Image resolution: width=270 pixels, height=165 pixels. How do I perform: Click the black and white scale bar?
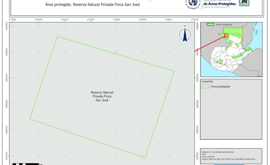coord(26,164)
